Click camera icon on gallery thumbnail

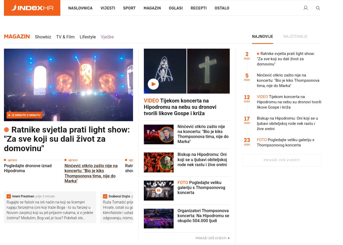[159, 190]
